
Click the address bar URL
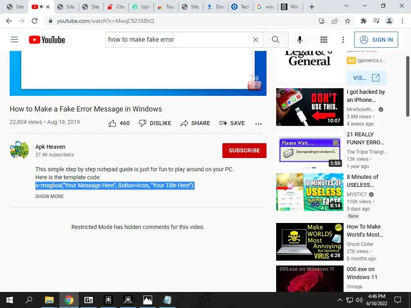(106, 21)
